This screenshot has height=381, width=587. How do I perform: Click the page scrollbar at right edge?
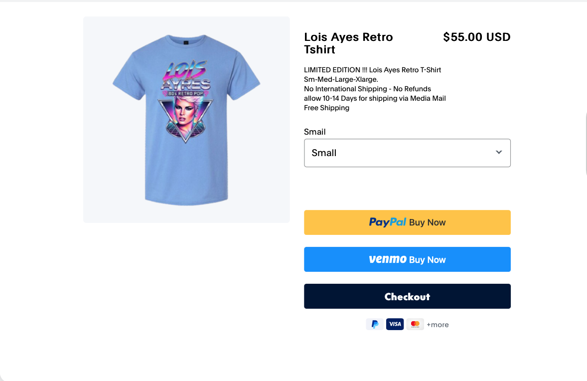click(x=585, y=144)
